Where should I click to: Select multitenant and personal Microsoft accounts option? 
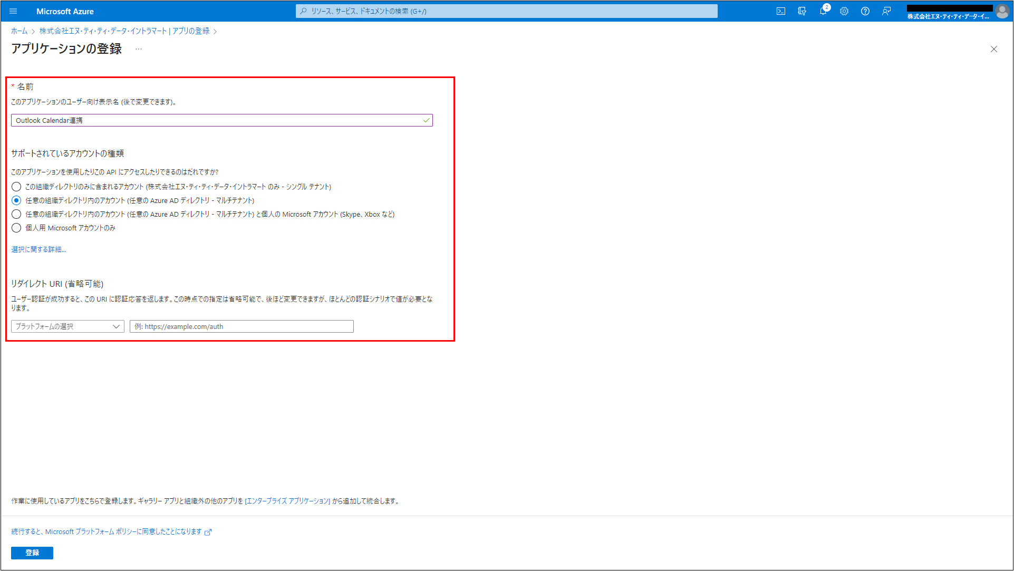16,214
